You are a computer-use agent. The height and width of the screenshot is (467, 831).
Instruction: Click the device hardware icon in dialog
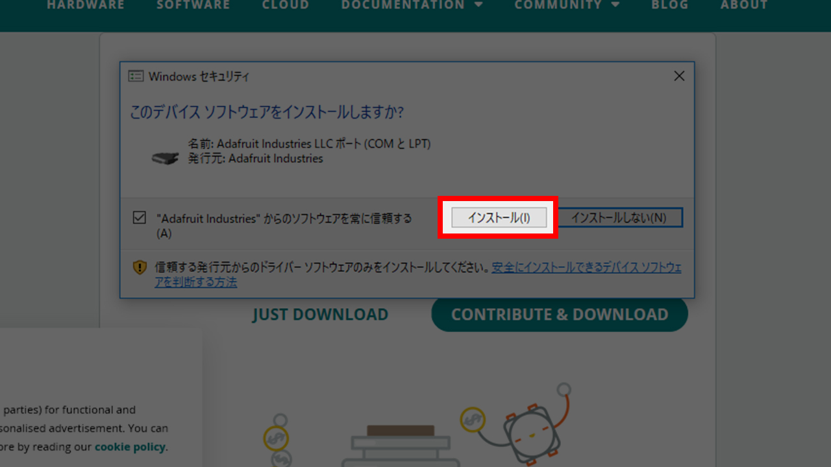click(x=165, y=158)
